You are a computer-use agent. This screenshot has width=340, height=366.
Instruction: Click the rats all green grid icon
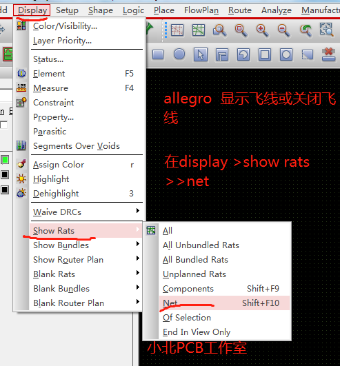pos(199,30)
